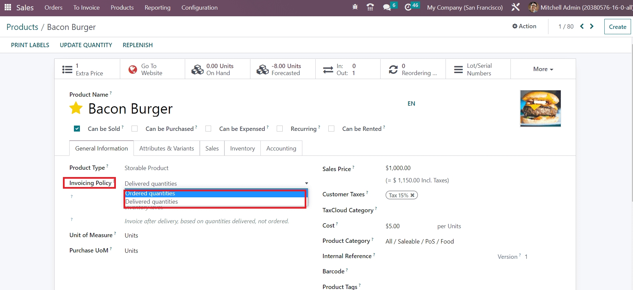Enable the Recurring checkbox
Screen dimensions: 633x290
tap(280, 129)
